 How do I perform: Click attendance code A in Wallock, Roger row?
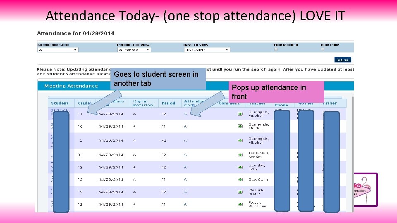(185, 192)
